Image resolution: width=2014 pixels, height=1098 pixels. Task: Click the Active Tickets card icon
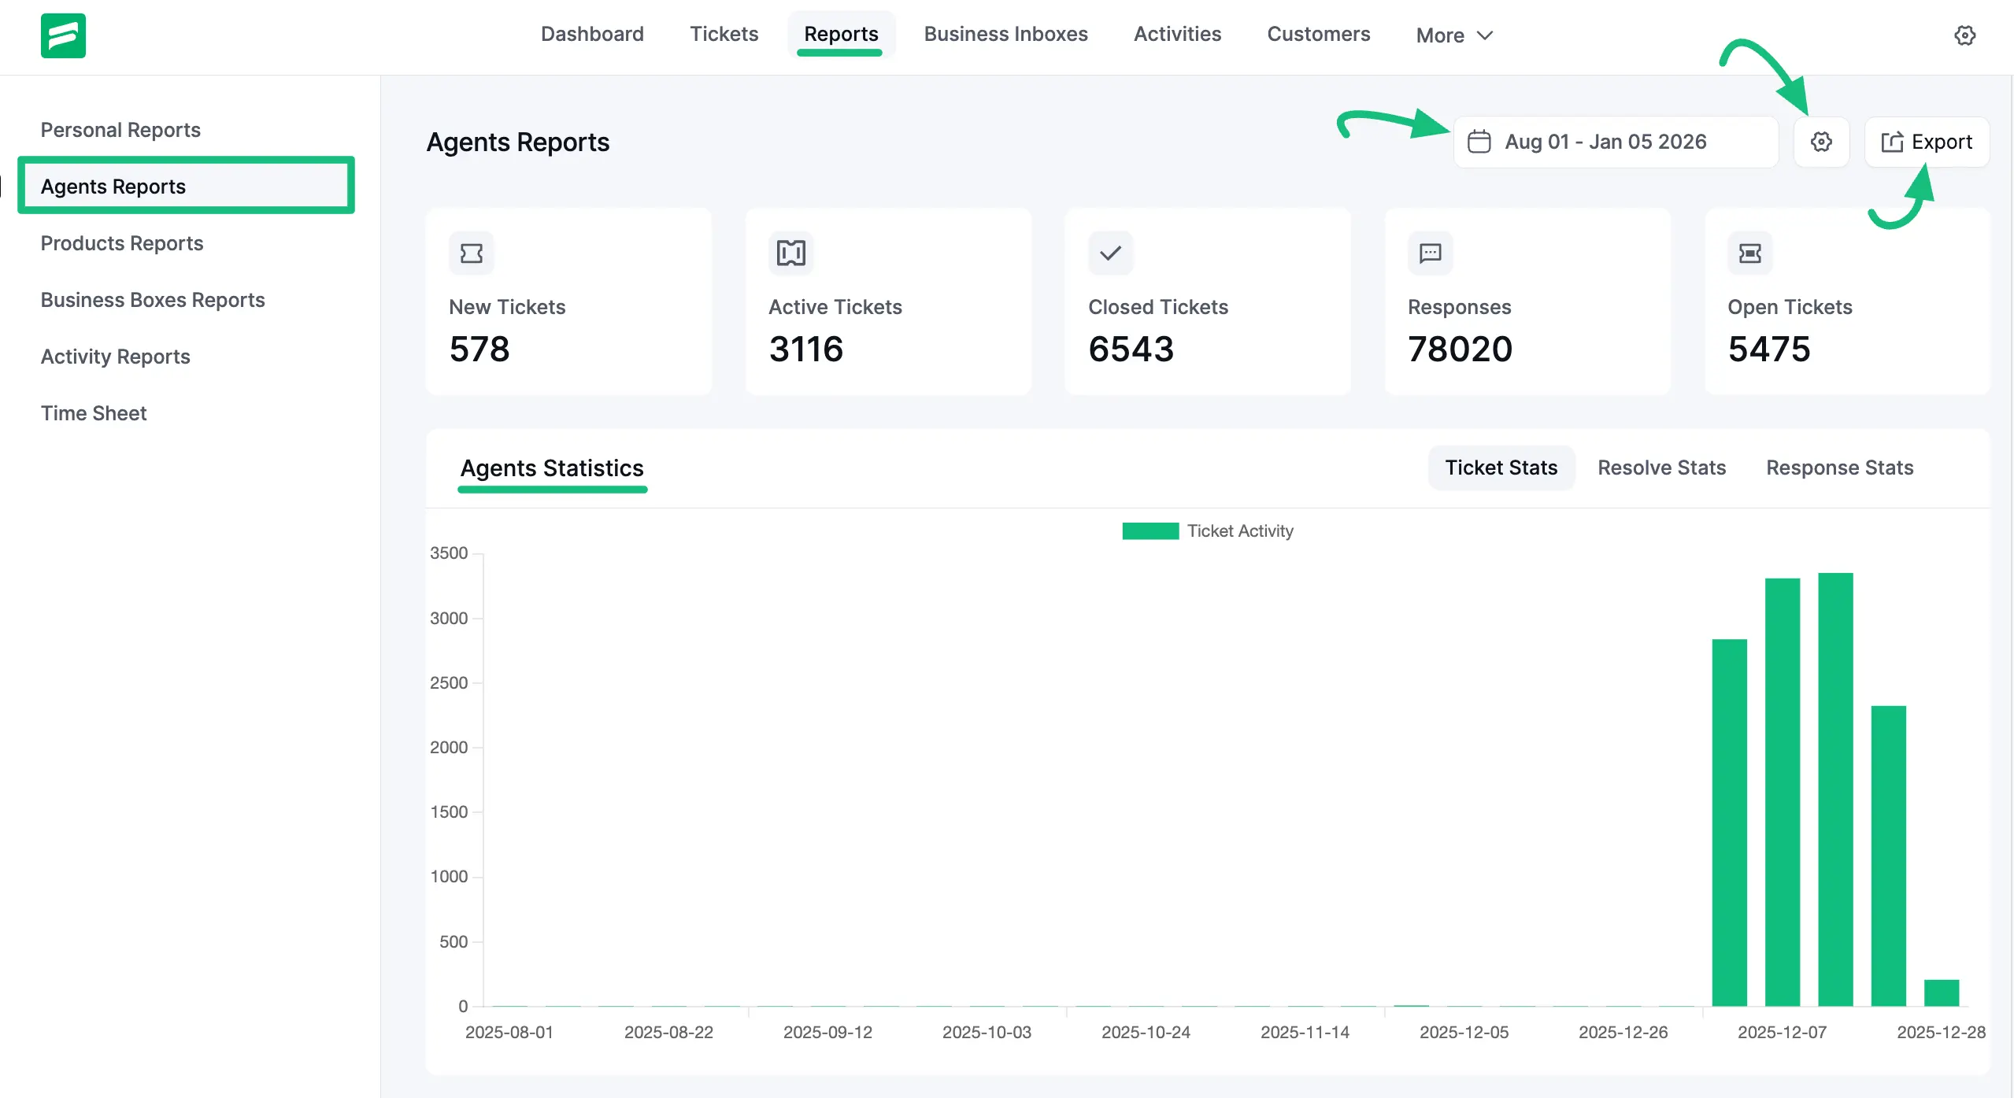click(790, 253)
